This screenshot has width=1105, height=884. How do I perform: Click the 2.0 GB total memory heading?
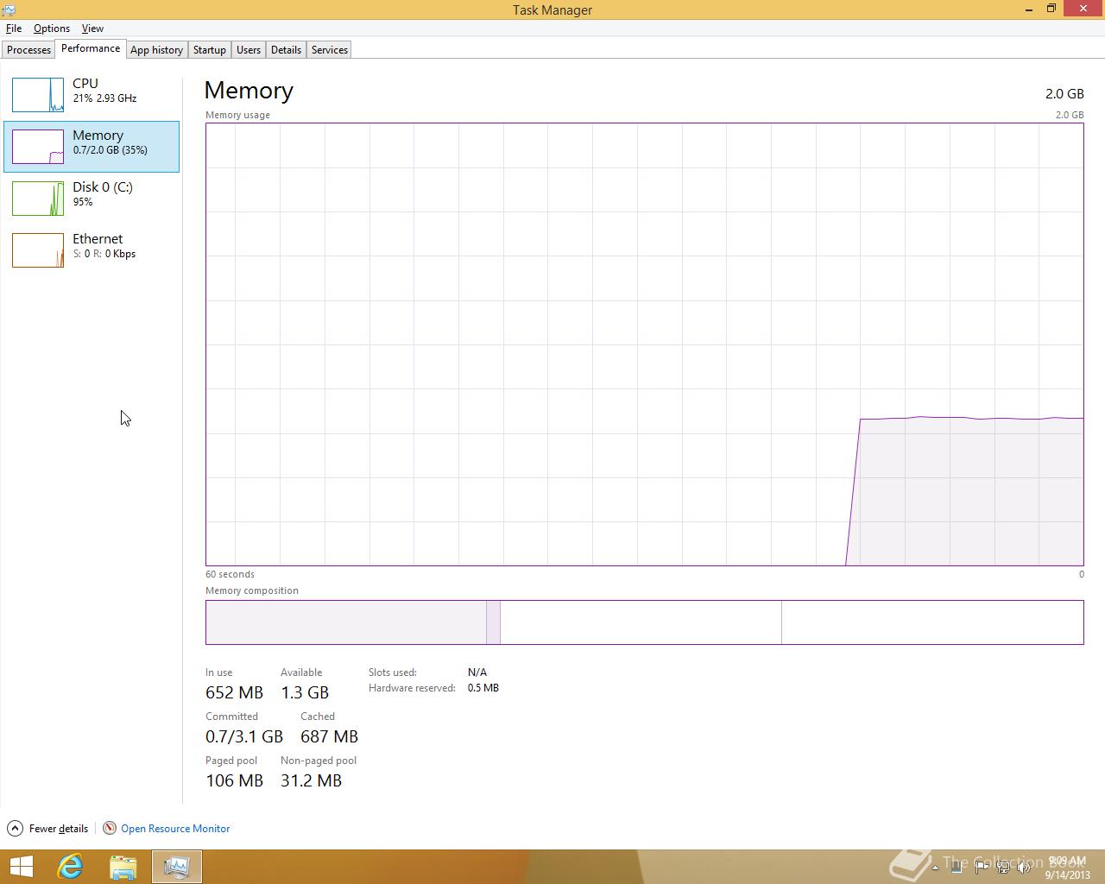click(1064, 94)
